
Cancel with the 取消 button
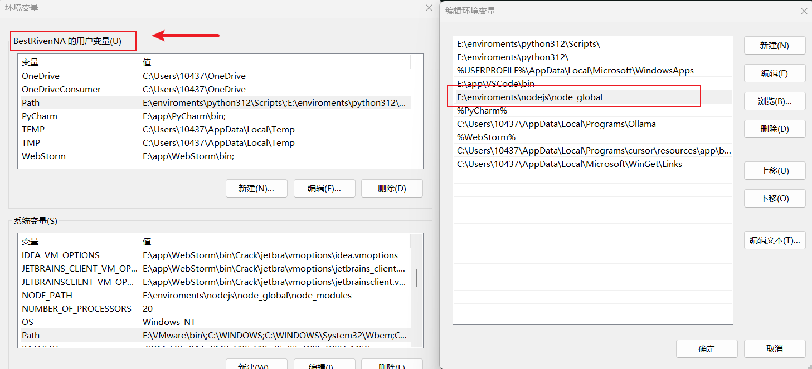tap(774, 349)
